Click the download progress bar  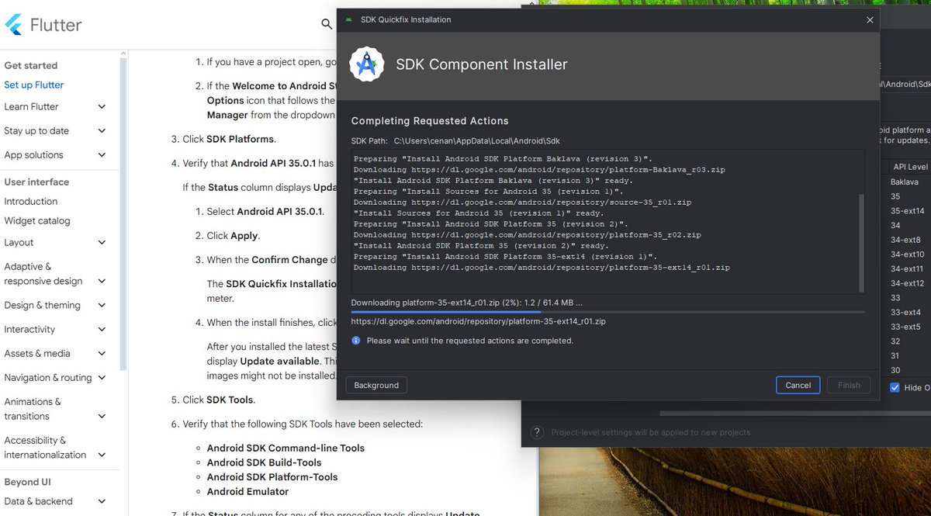point(607,312)
